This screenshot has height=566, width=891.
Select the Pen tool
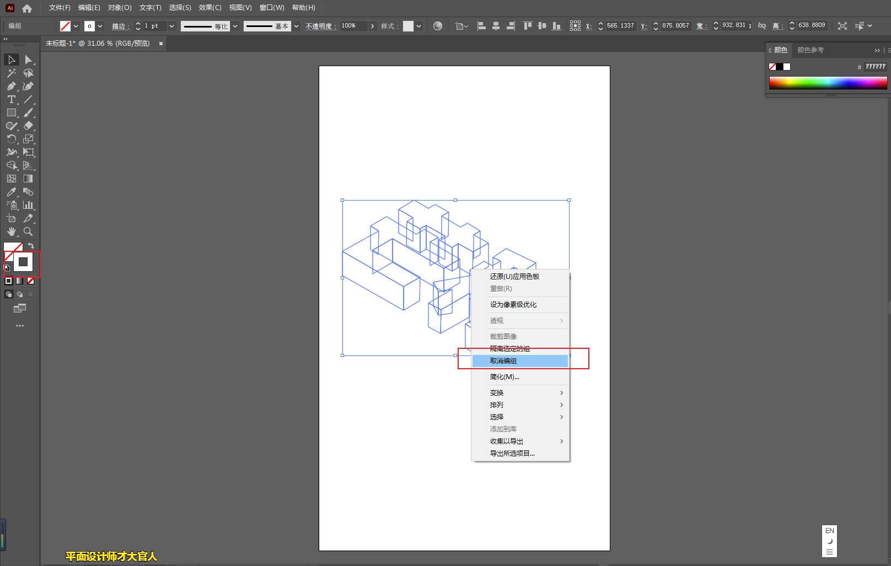tap(11, 86)
